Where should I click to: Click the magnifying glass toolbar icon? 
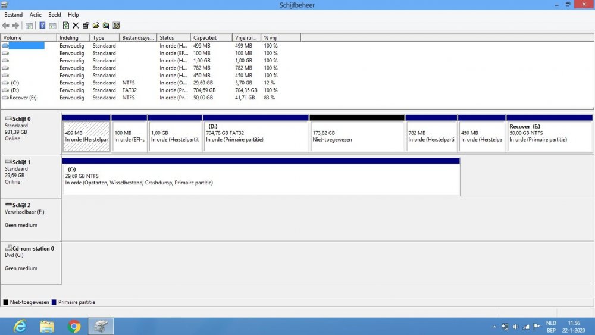(x=106, y=26)
